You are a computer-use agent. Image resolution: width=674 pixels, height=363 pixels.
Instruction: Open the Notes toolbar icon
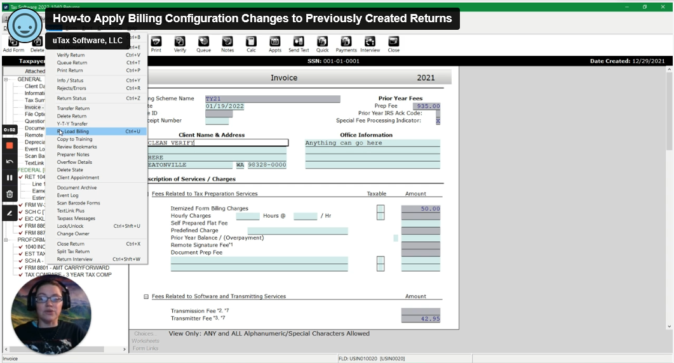[227, 44]
